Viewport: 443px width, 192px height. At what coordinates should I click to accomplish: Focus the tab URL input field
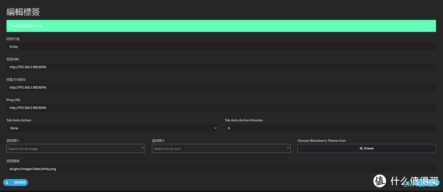click(221, 67)
